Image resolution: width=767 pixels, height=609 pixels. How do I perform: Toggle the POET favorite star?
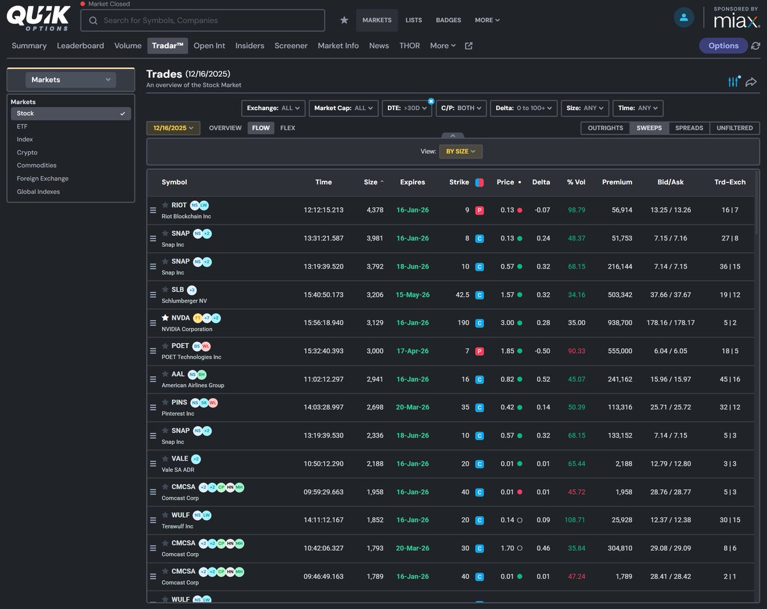[166, 346]
